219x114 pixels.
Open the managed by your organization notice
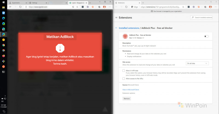[166, 11]
